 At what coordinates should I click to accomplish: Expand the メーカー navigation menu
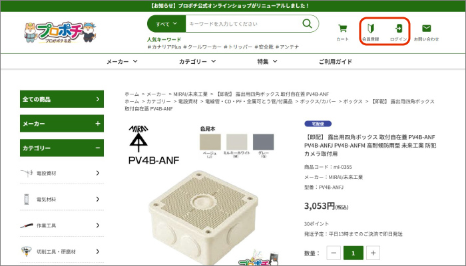(122, 61)
